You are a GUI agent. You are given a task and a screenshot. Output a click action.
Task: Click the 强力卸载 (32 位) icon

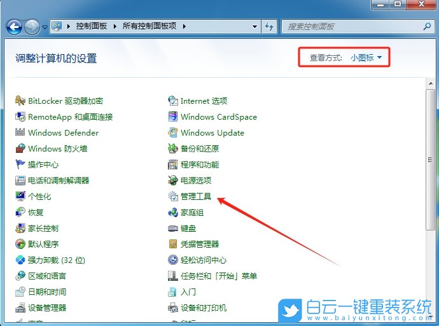(x=20, y=260)
